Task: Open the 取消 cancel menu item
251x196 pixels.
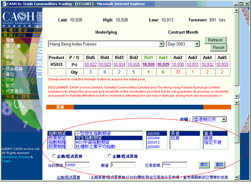Action: 10,63
